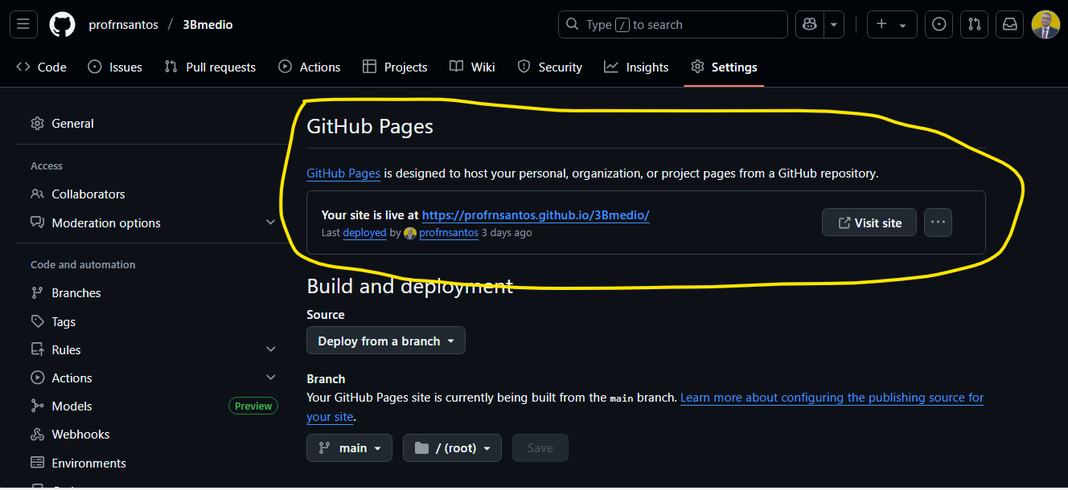This screenshot has height=490, width=1068.
Task: Click the Tags tag icon
Action: point(37,321)
